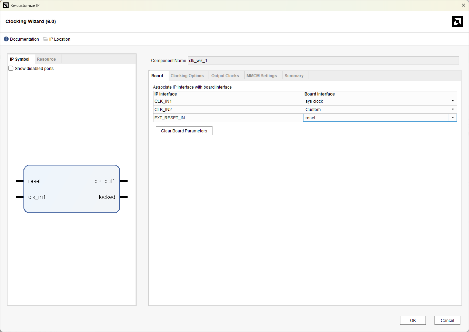The height and width of the screenshot is (332, 469).
Task: Expand the EXT_RESET_IN reset dropdown arrow
Action: [x=452, y=118]
